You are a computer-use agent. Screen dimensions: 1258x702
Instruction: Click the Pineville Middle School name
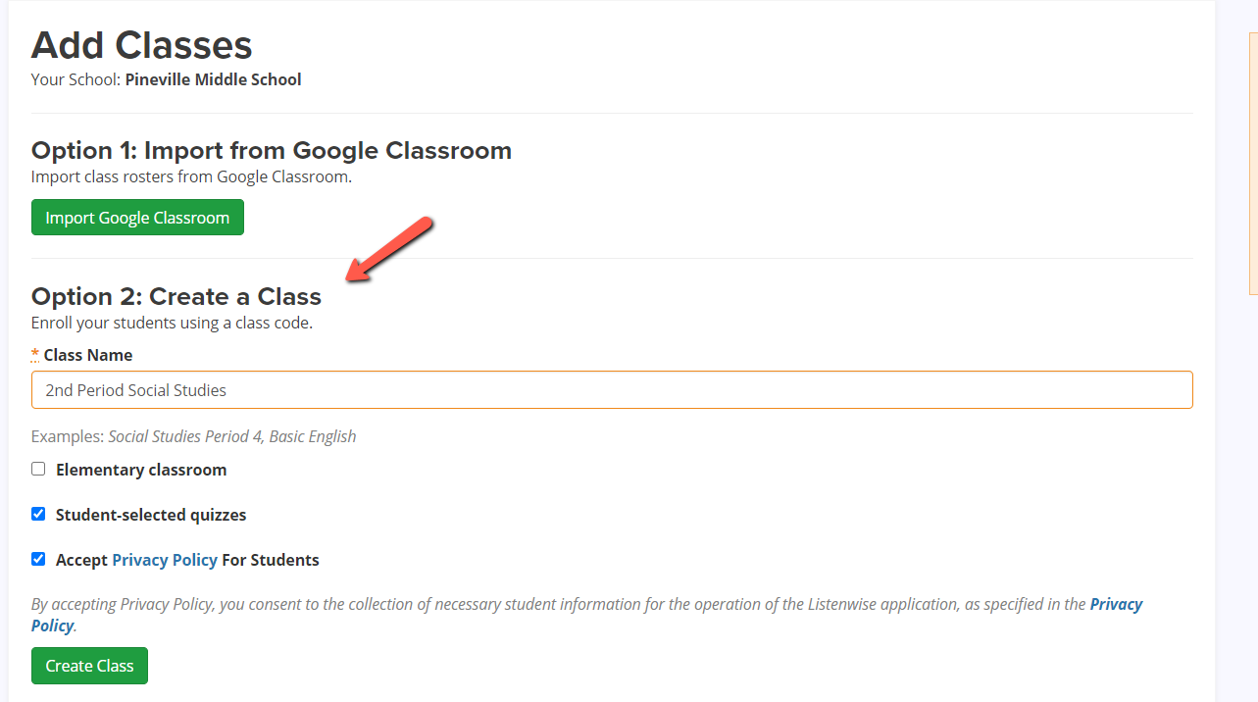click(213, 79)
